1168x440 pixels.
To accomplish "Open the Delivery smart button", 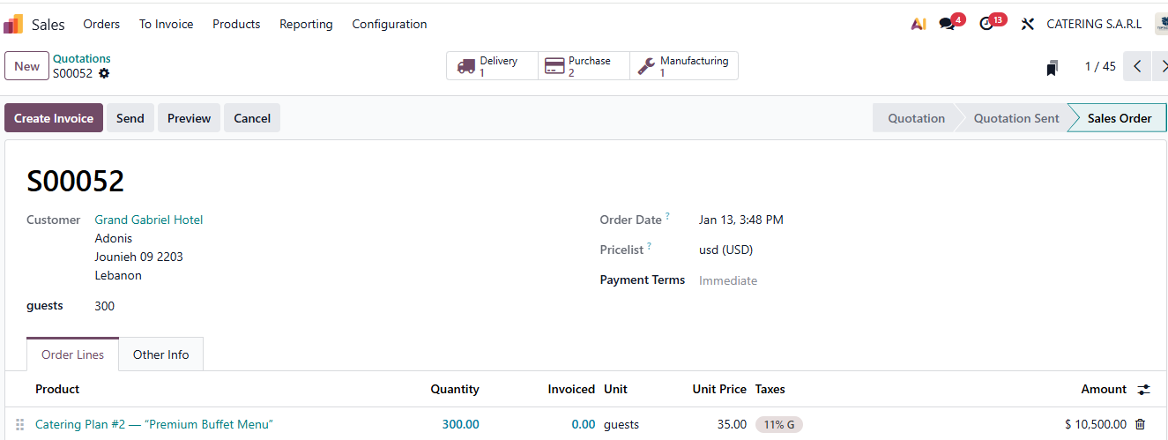I will click(492, 66).
